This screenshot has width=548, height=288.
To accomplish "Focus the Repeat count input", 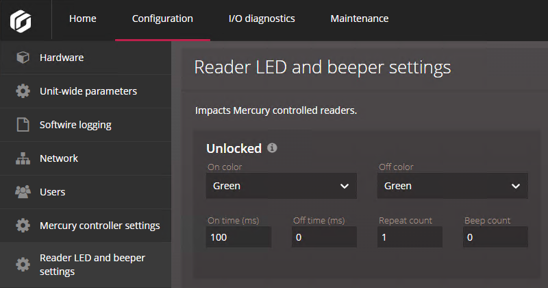I will point(410,237).
